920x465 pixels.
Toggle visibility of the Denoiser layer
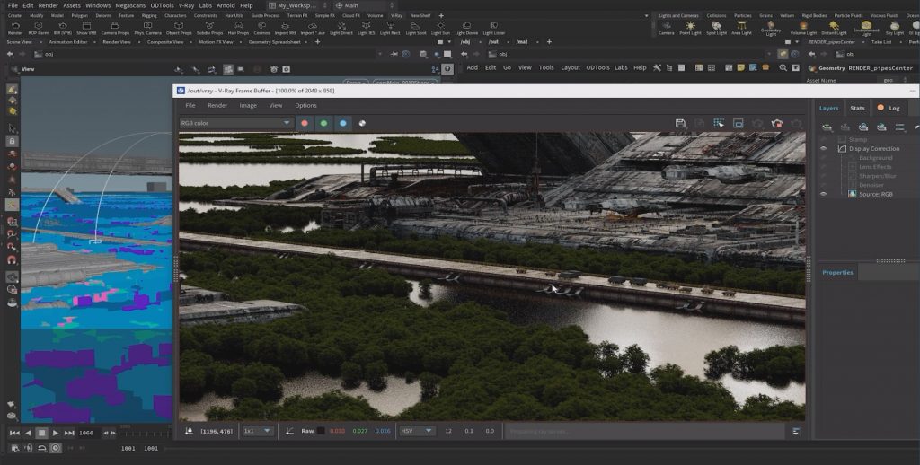click(823, 185)
